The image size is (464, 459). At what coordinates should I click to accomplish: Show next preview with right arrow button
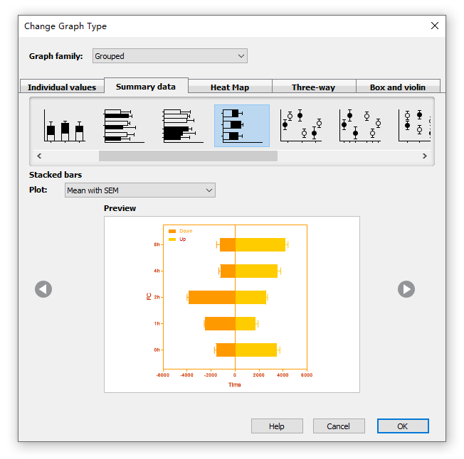[x=406, y=289]
